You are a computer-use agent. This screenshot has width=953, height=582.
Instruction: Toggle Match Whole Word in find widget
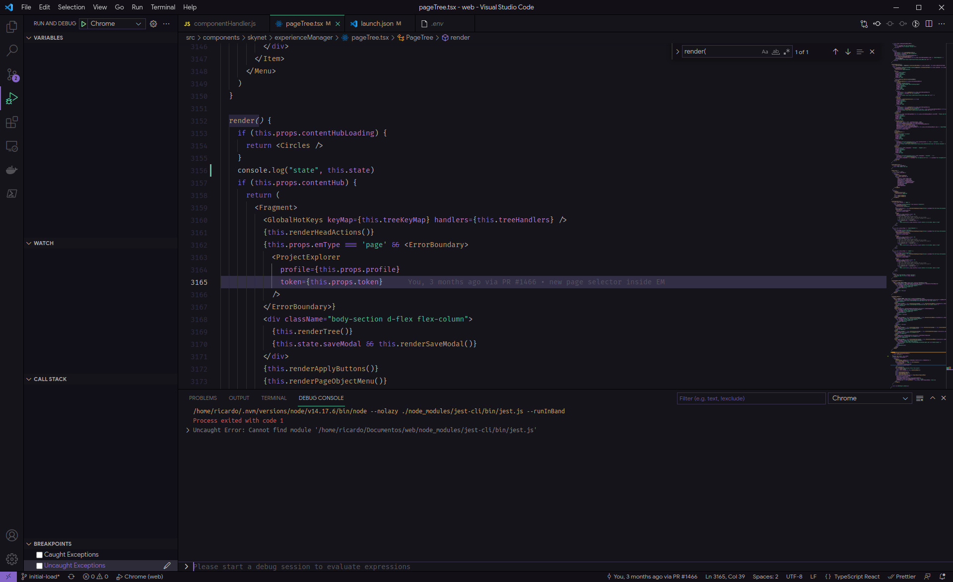(x=776, y=52)
